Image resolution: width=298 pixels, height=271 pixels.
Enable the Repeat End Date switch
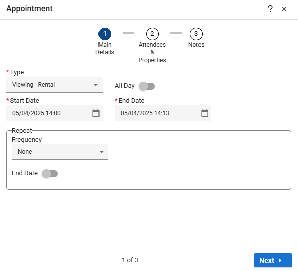click(x=50, y=174)
